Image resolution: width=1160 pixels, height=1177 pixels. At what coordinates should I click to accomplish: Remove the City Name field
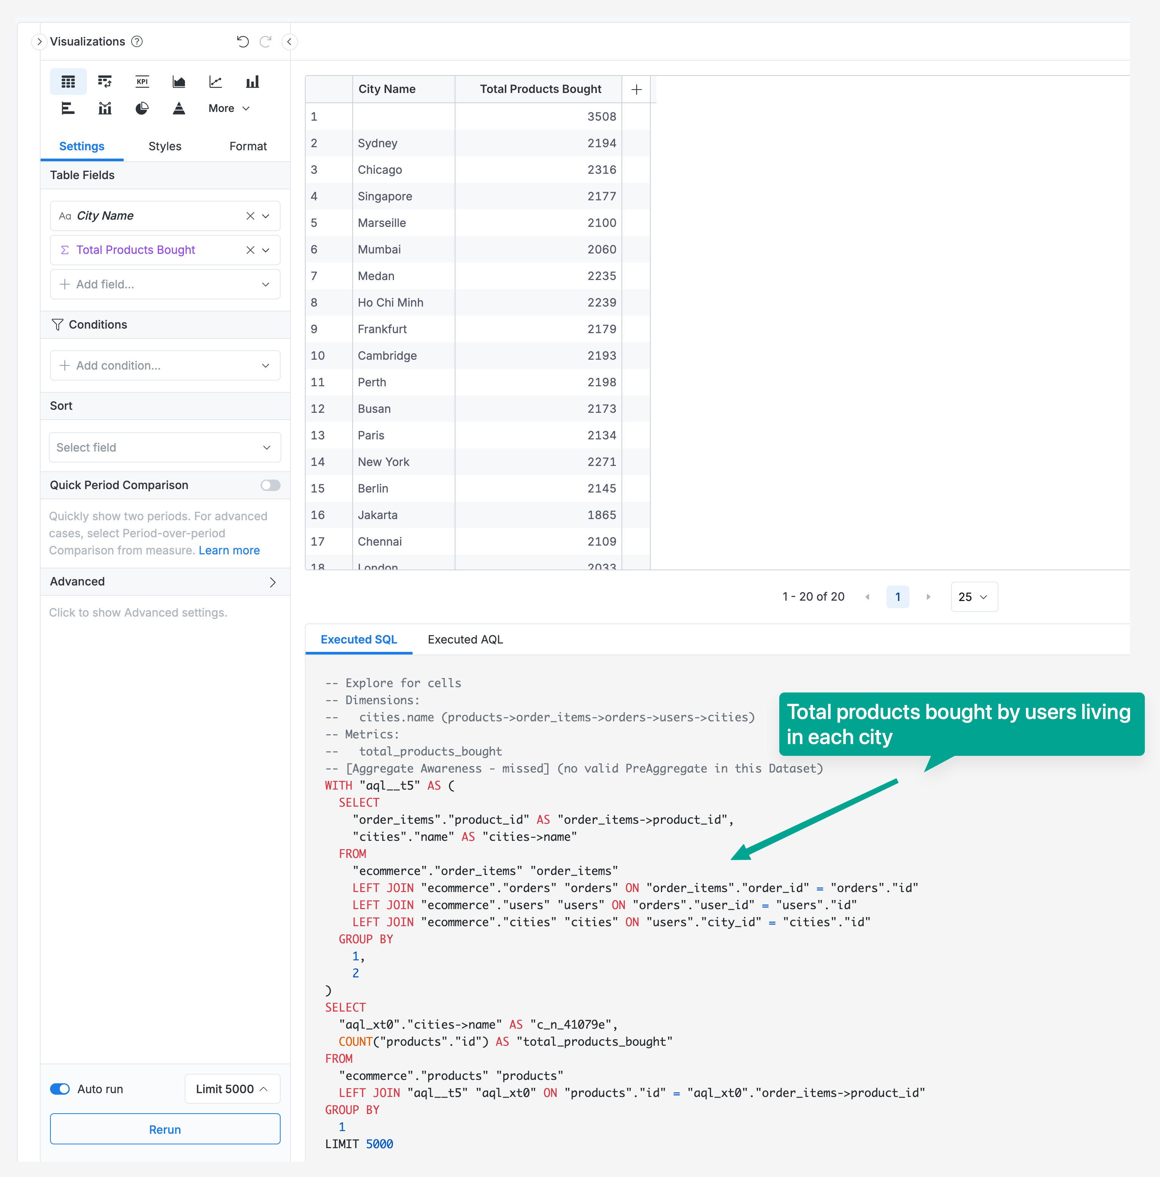tap(250, 216)
